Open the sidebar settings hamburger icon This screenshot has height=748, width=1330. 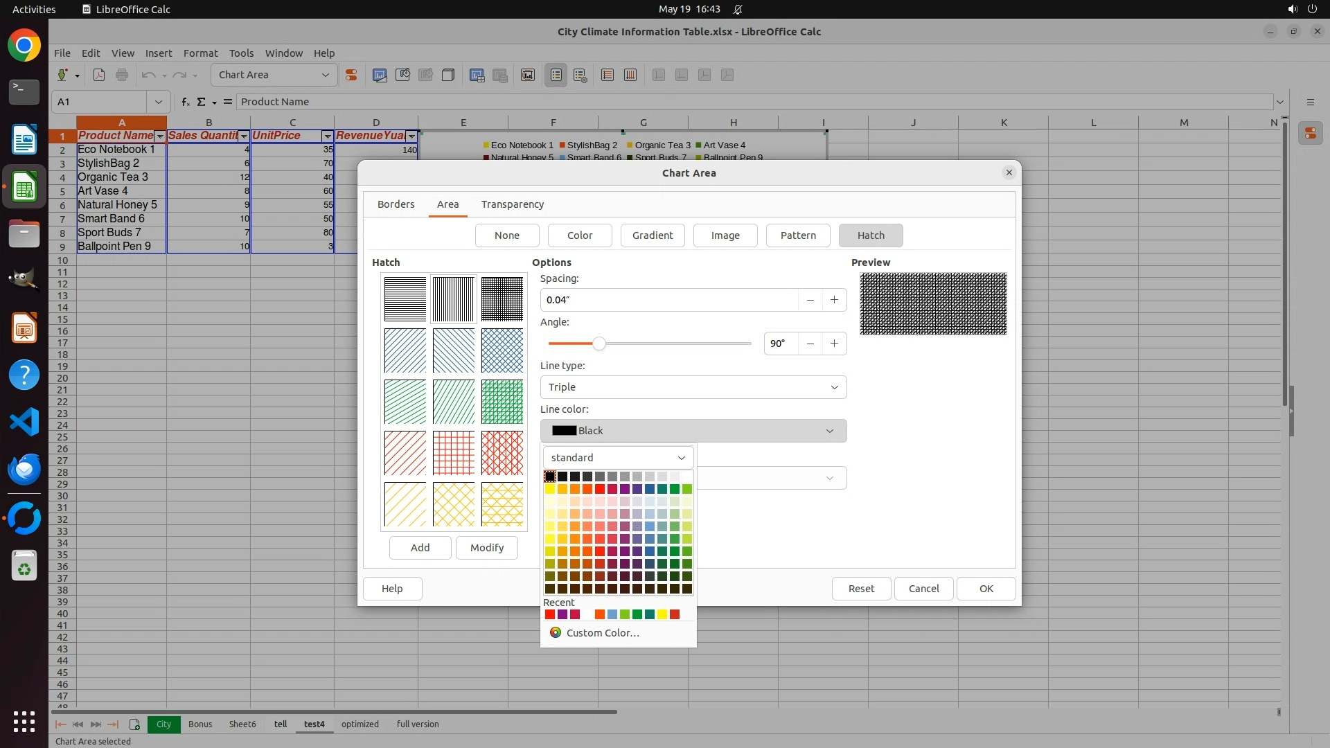tap(1310, 102)
